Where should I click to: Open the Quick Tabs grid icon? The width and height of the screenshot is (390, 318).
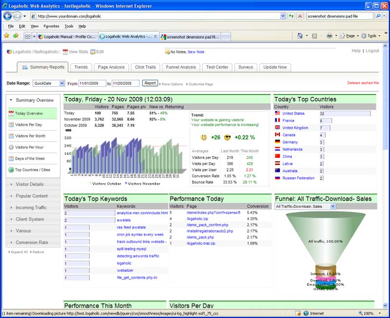tap(28, 37)
